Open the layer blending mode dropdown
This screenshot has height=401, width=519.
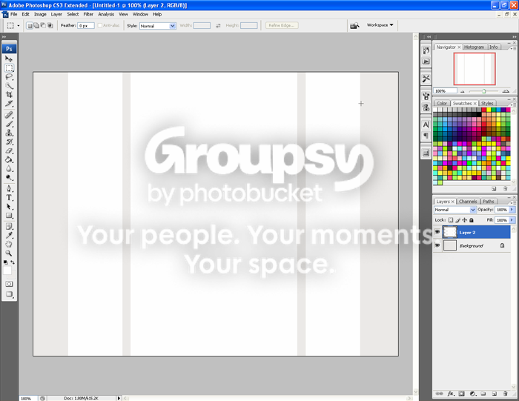click(x=454, y=210)
